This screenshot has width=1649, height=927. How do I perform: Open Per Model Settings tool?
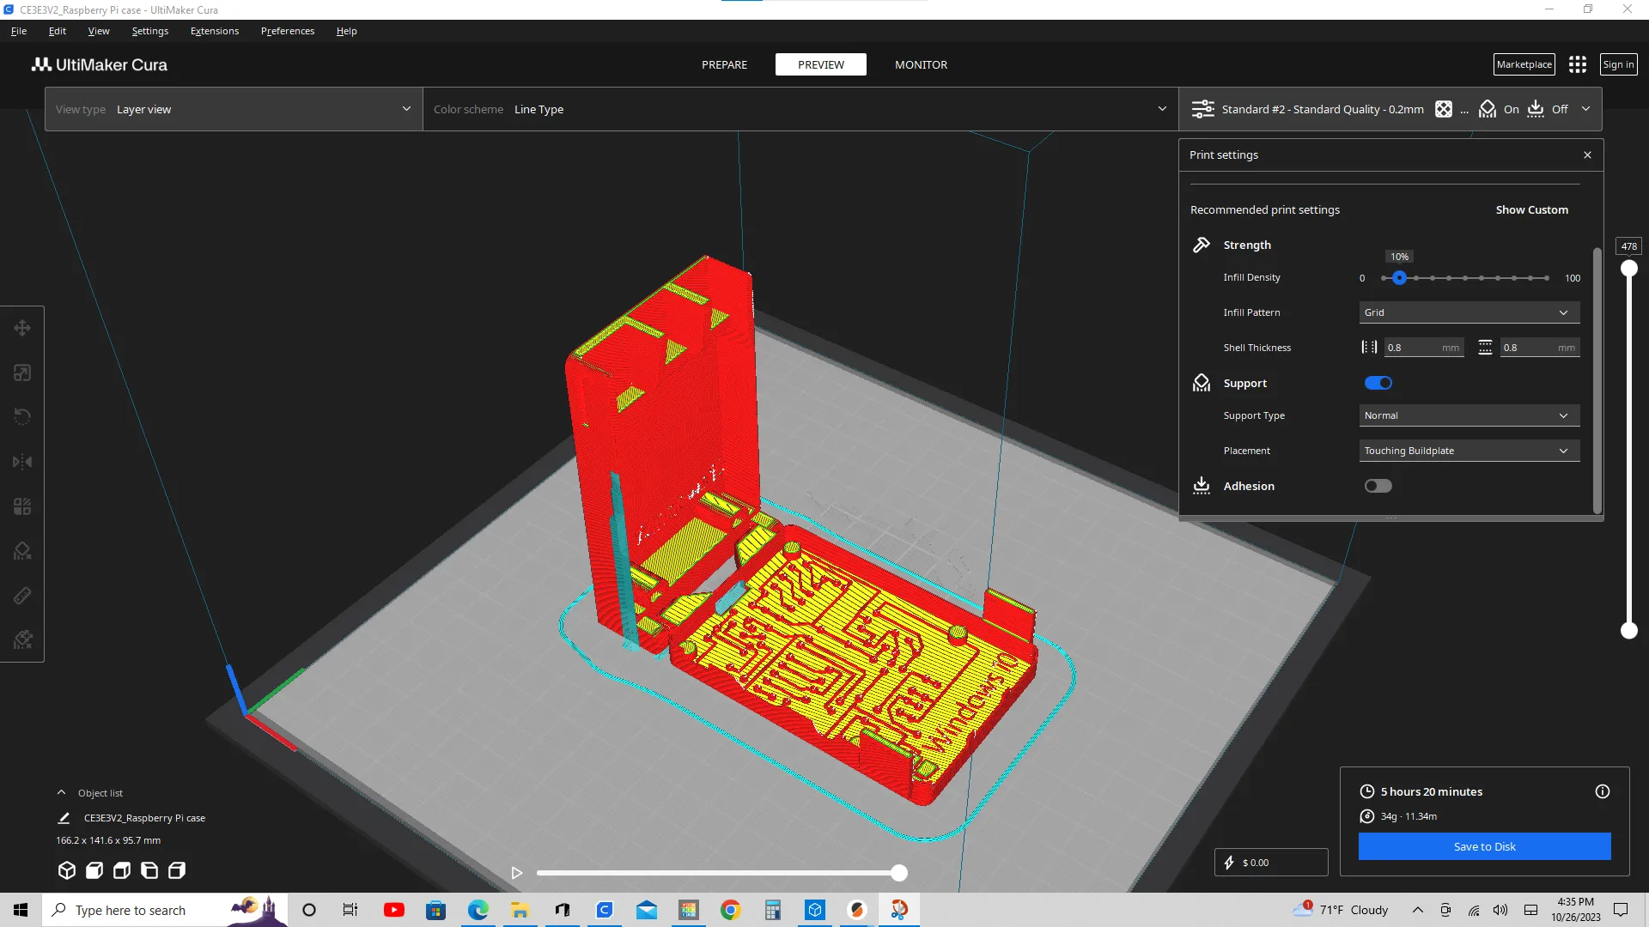(x=21, y=506)
